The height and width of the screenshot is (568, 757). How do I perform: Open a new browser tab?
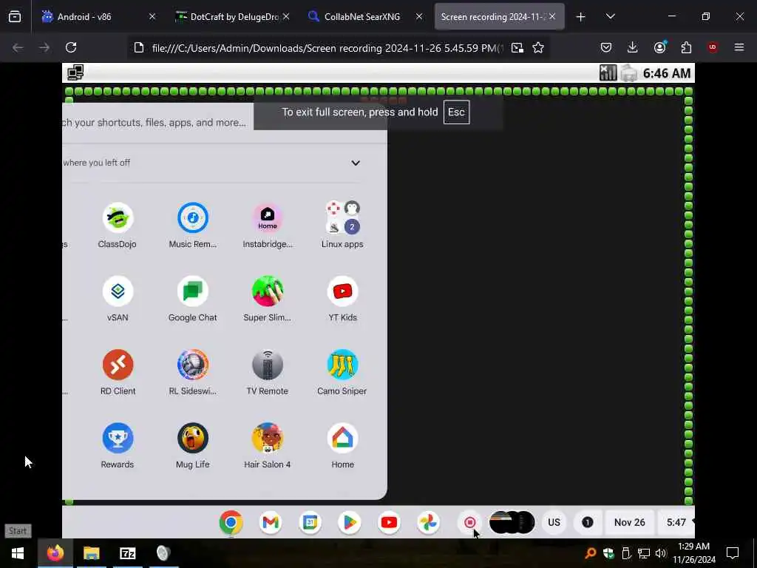(581, 17)
